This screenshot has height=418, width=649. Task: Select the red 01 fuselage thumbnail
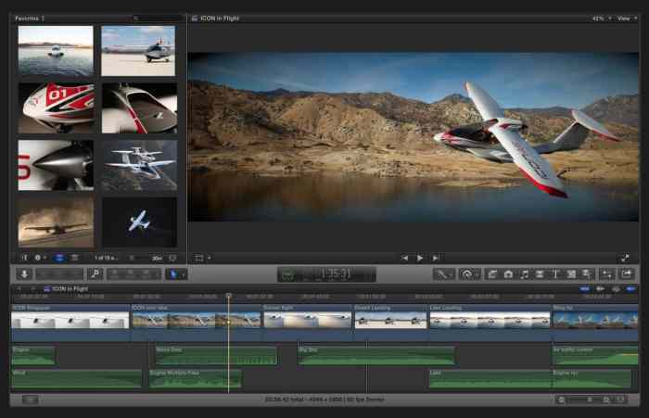pyautogui.click(x=57, y=108)
